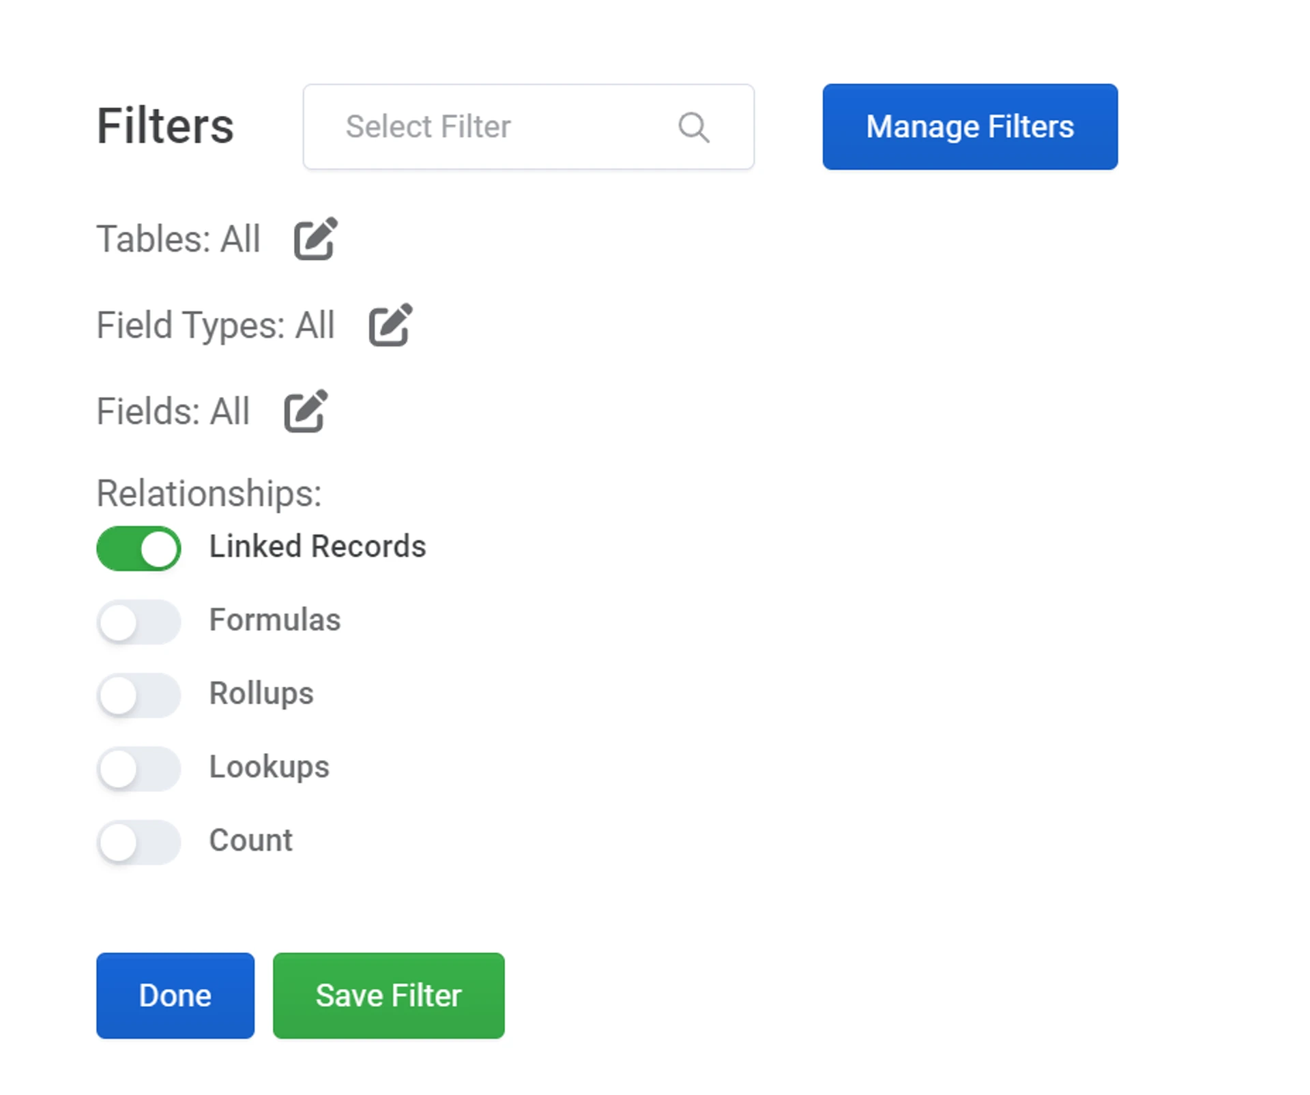Click the "Tables: All" text

(x=178, y=239)
